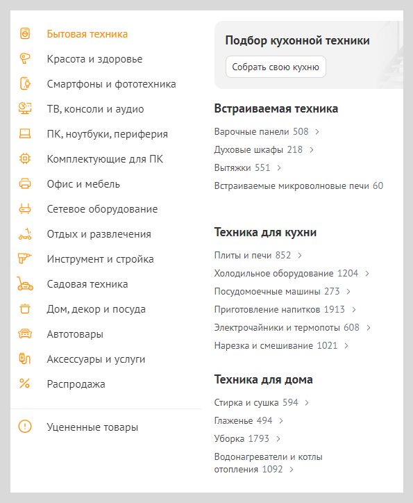Expand chevron next to Глаженье 494
Viewport: 413px width, 503px height.
click(x=281, y=420)
